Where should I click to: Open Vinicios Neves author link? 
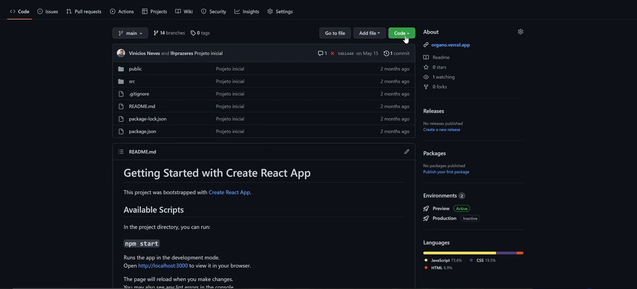(144, 53)
